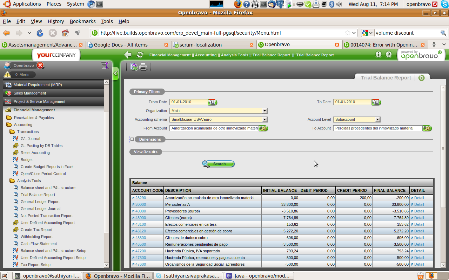Image resolution: width=449 pixels, height=280 pixels.
Task: Open the Account Level dropdown
Action: pyautogui.click(x=377, y=120)
